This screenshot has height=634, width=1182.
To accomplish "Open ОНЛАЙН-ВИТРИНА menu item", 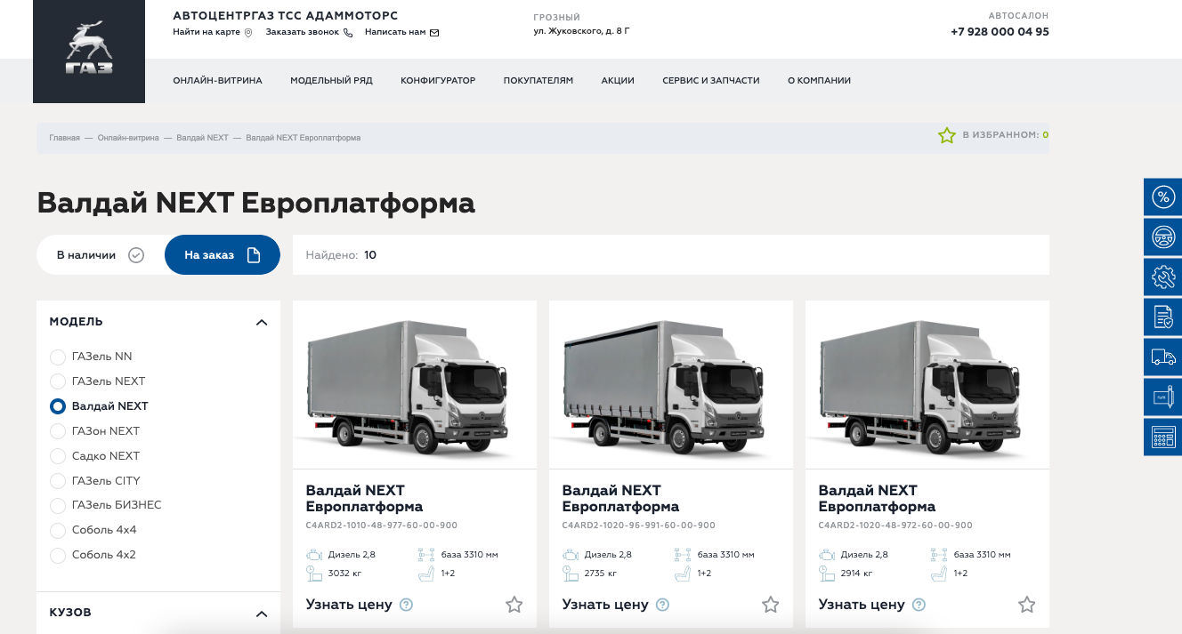I will (217, 81).
